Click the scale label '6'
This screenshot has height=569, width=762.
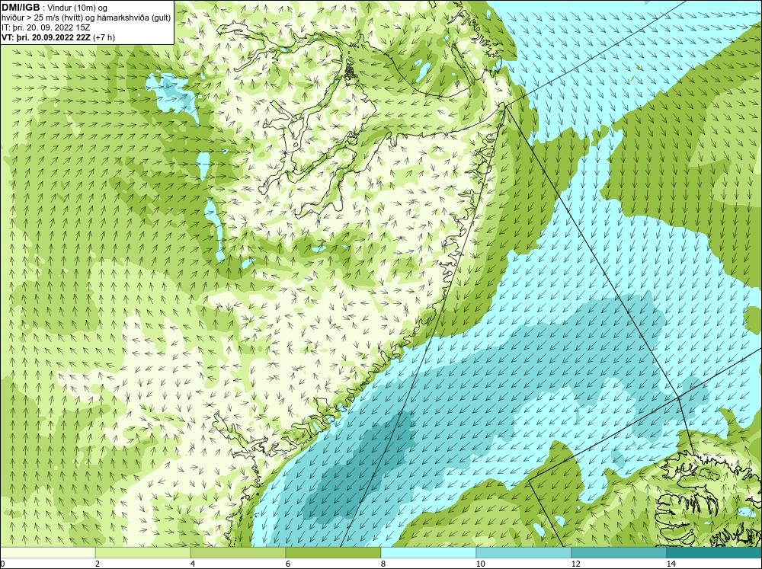(288, 564)
